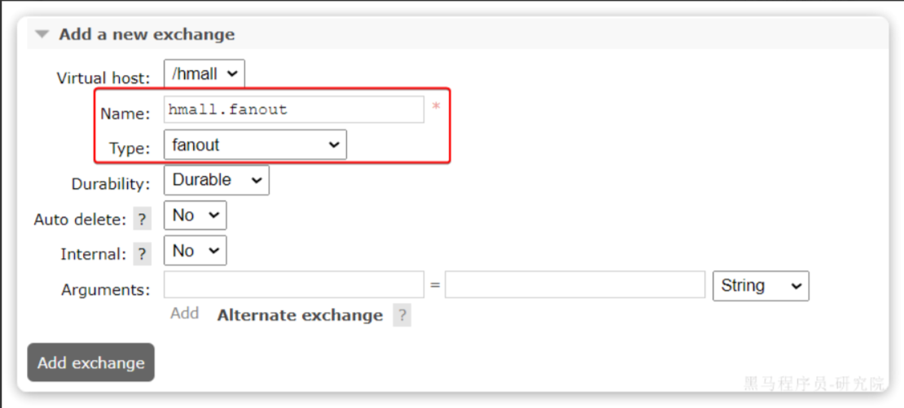Open the Type dropdown showing fanout

click(x=255, y=145)
